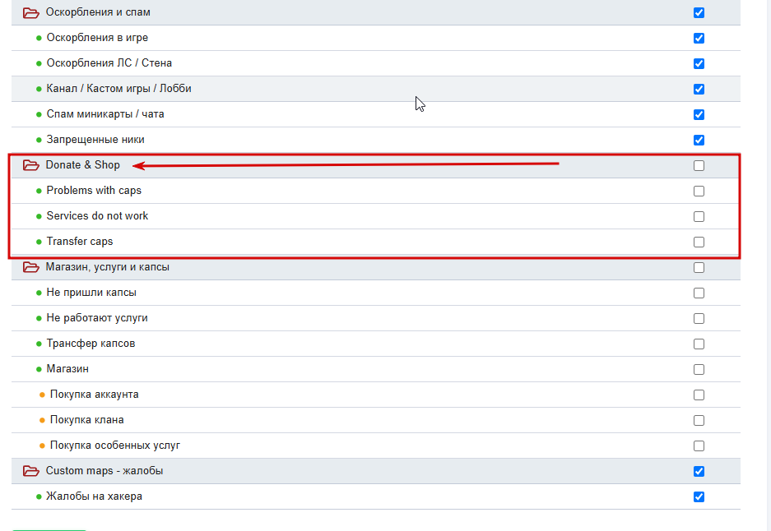Screen dimensions: 771x531
Task: Check the Трансфер капсов checkbox
Action: click(699, 344)
